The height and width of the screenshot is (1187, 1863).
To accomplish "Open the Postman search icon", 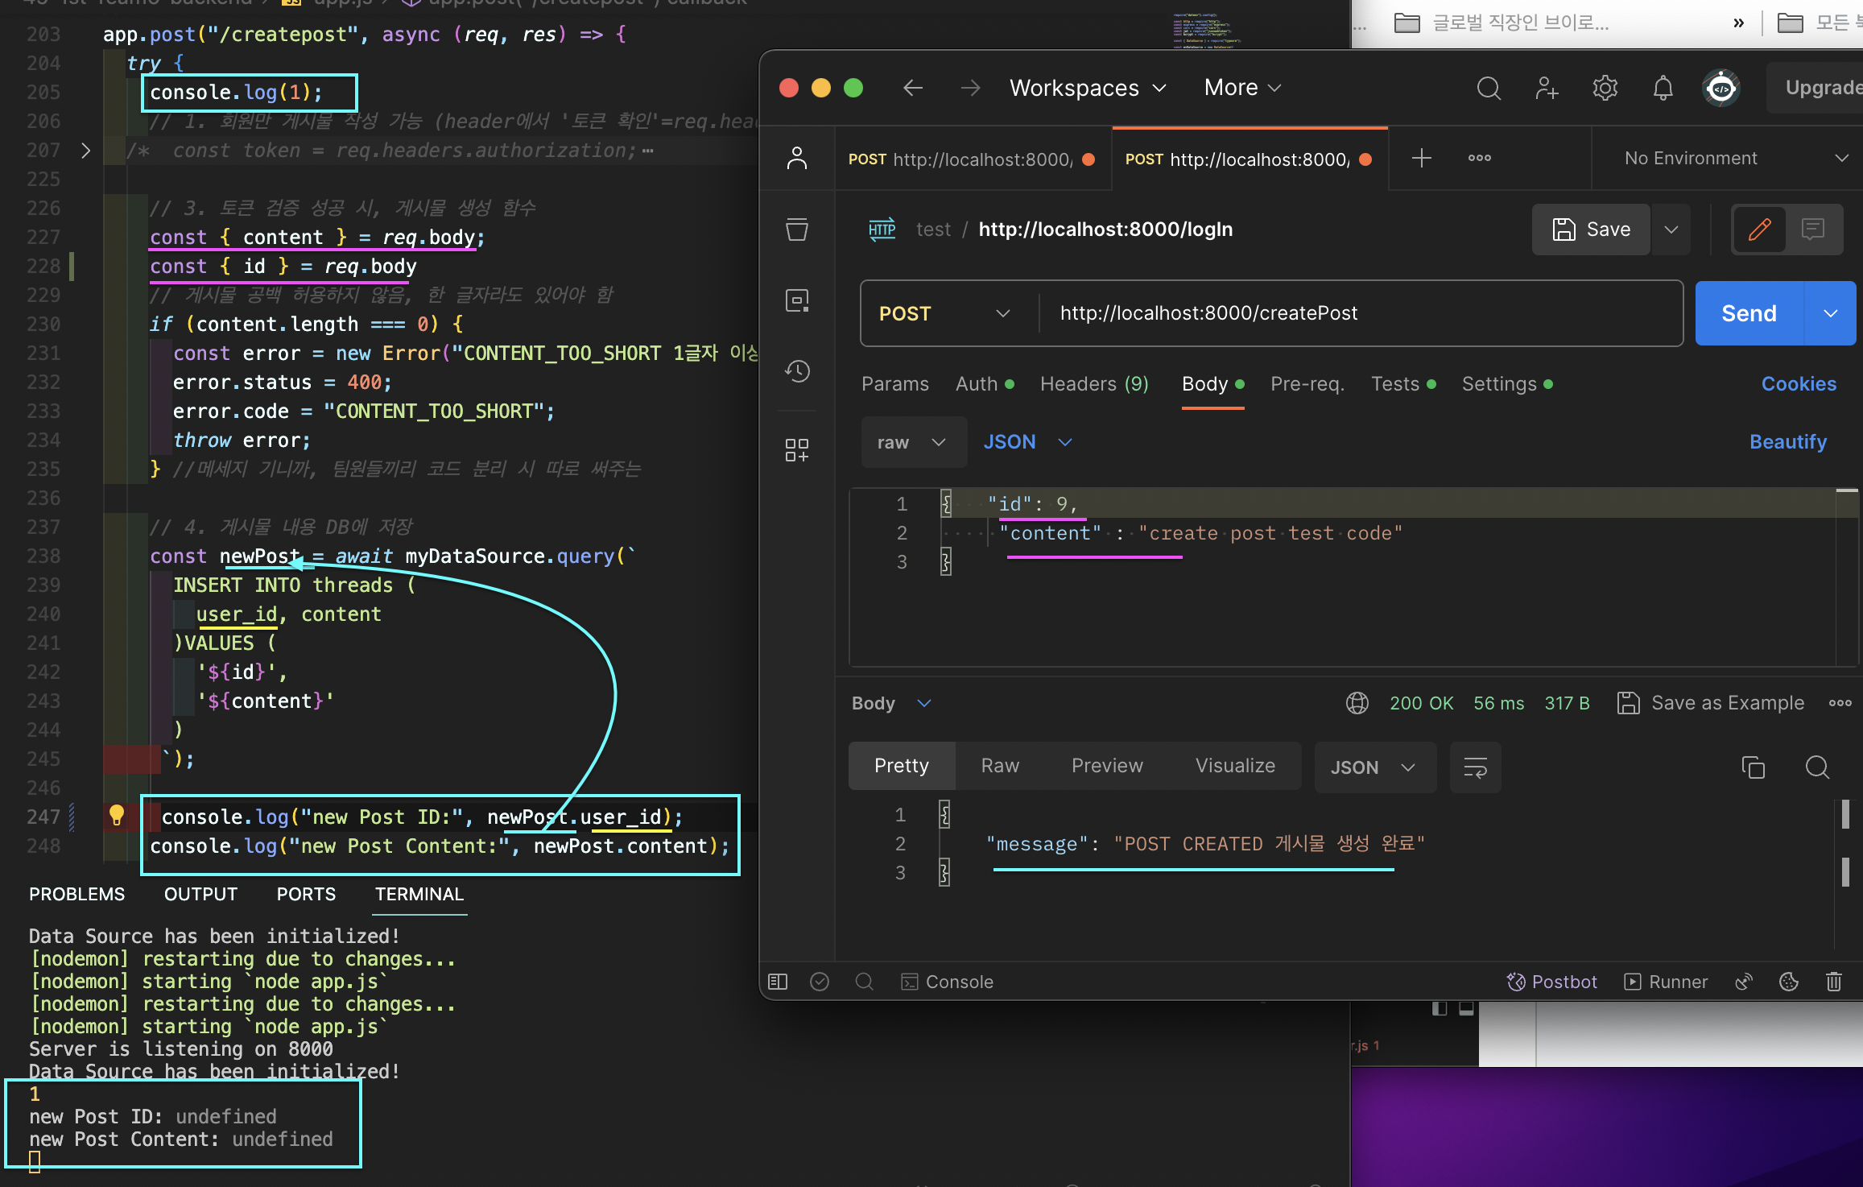I will coord(1489,88).
